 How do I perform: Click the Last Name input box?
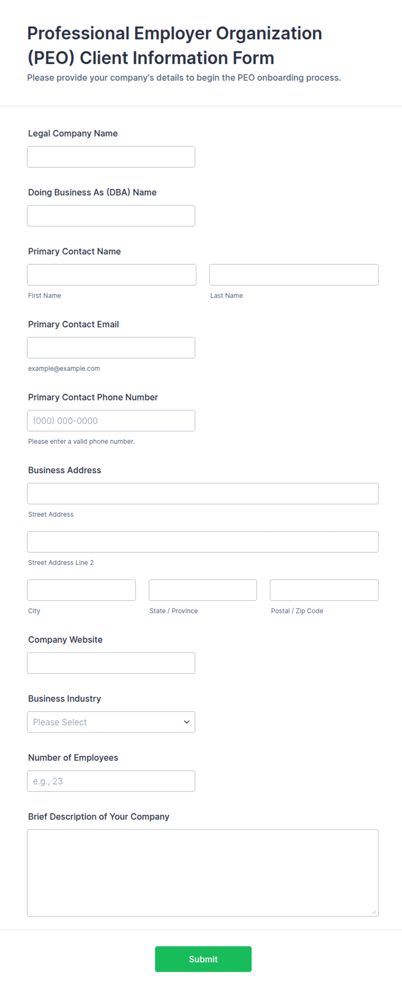point(294,275)
